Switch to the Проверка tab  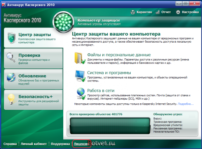coord(33,58)
